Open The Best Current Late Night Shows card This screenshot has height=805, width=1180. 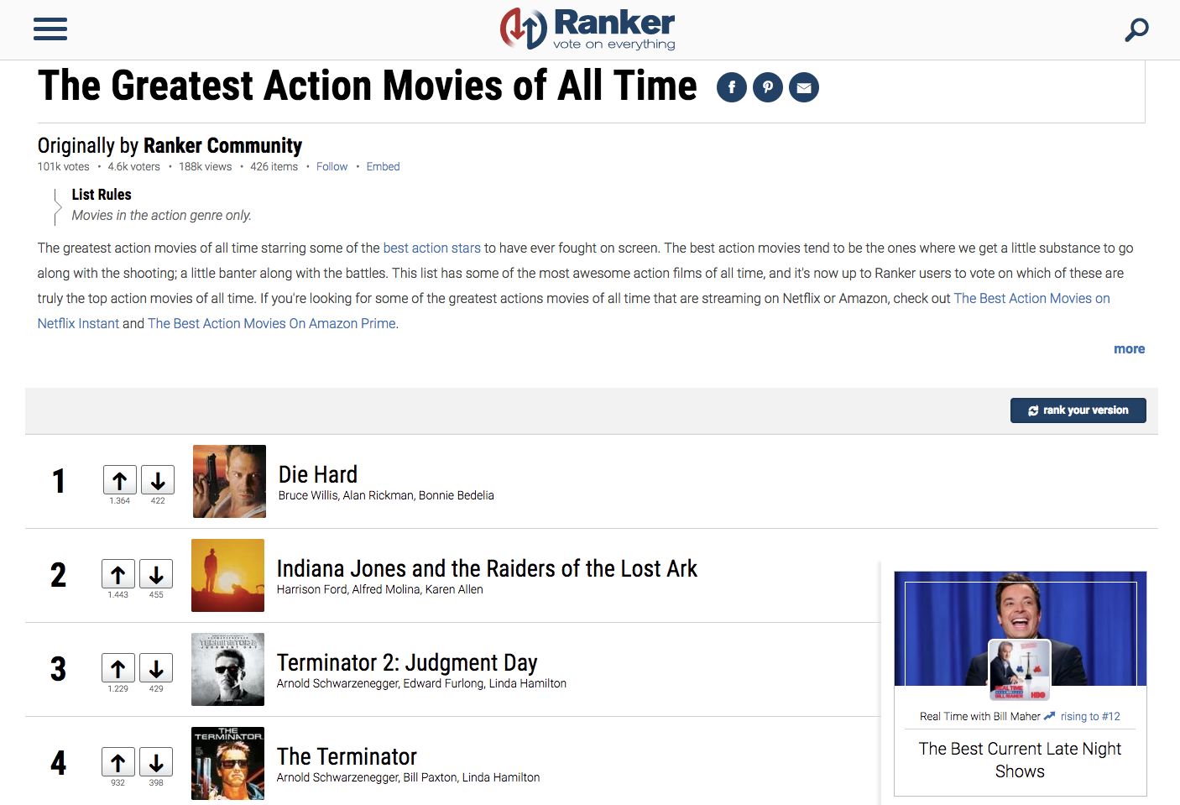tap(1020, 759)
